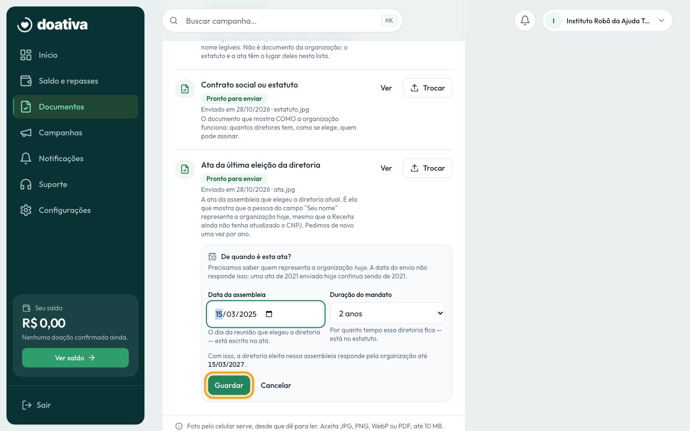The image size is (690, 431).
Task: Click the 15/03/2027 mandate end date
Action: (x=226, y=365)
